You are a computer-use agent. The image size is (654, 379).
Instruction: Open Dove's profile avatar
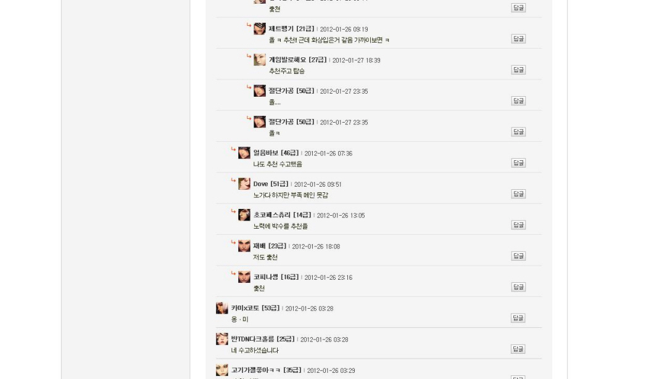244,184
